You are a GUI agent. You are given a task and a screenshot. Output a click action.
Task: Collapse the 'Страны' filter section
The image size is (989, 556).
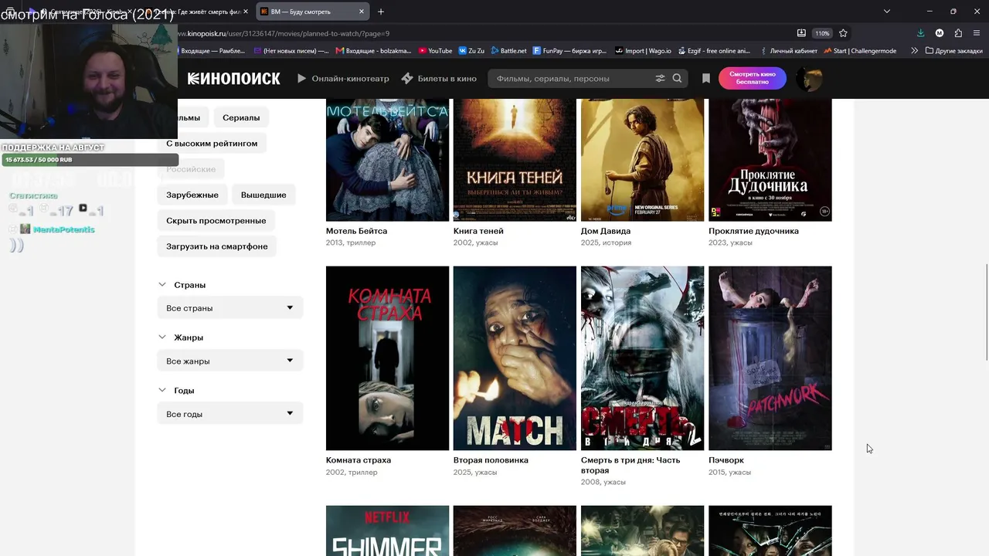pos(182,285)
